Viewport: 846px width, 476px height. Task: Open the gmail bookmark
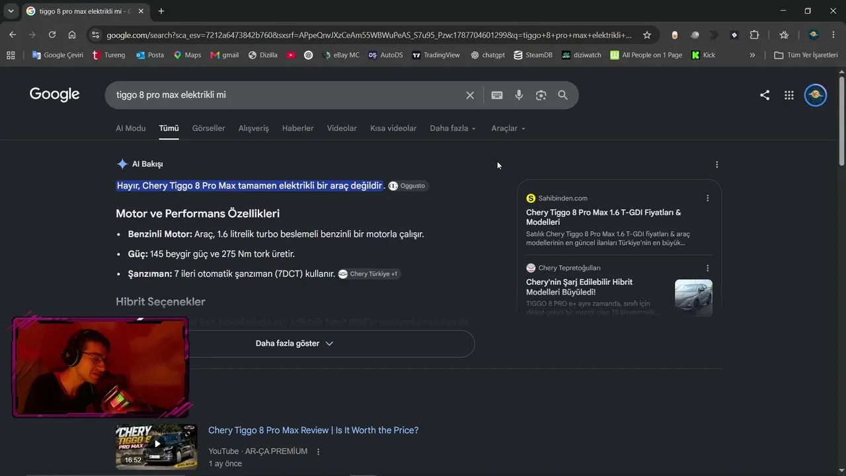pyautogui.click(x=224, y=56)
